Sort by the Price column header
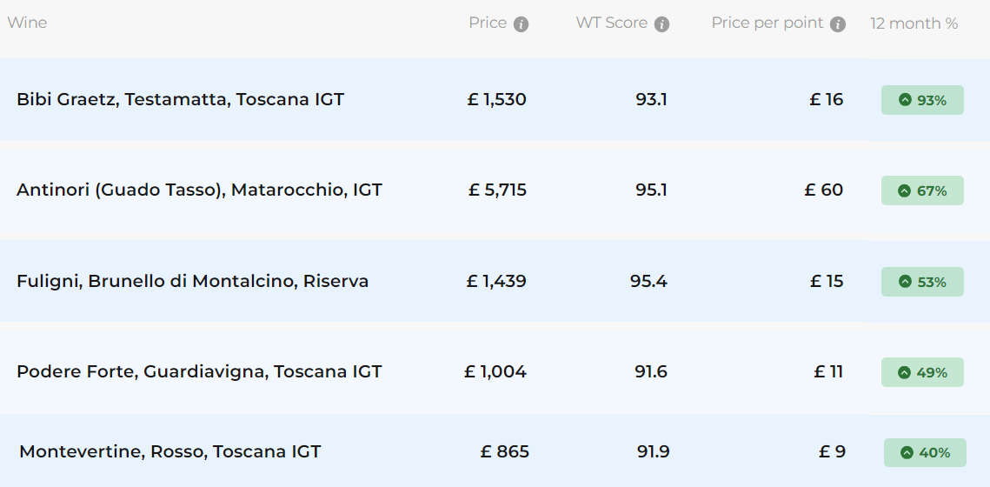Viewport: 990px width, 487px height. pos(487,23)
